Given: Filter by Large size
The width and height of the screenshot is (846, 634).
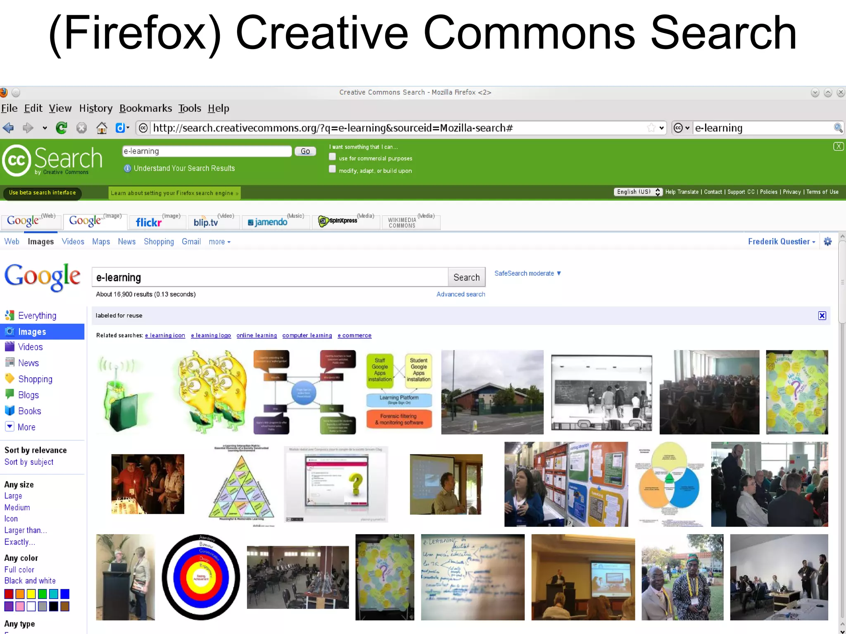Looking at the screenshot, I should point(13,496).
